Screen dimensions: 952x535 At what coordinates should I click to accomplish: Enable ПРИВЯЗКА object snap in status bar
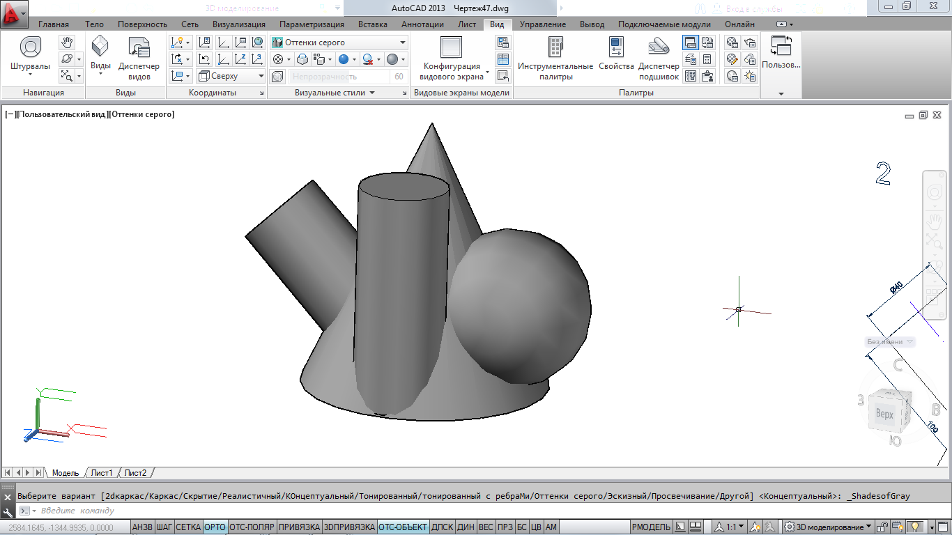pos(299,527)
